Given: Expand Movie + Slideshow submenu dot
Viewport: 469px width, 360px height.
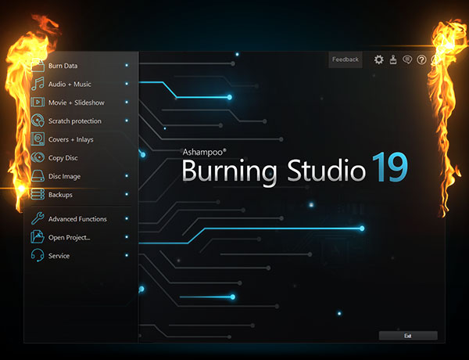Looking at the screenshot, I should (x=127, y=102).
